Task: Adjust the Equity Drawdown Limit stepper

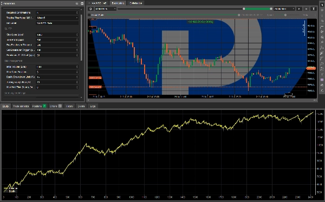Action: 77,77
